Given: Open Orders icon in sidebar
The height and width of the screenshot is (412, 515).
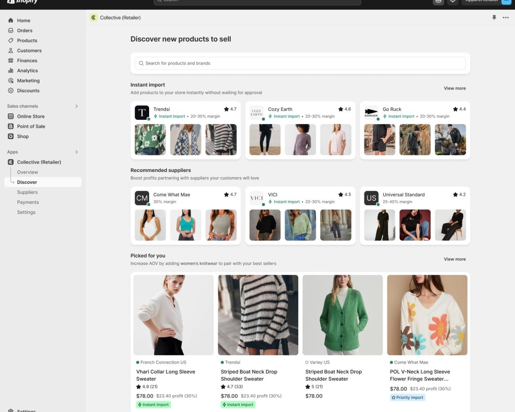Looking at the screenshot, I should (11, 31).
